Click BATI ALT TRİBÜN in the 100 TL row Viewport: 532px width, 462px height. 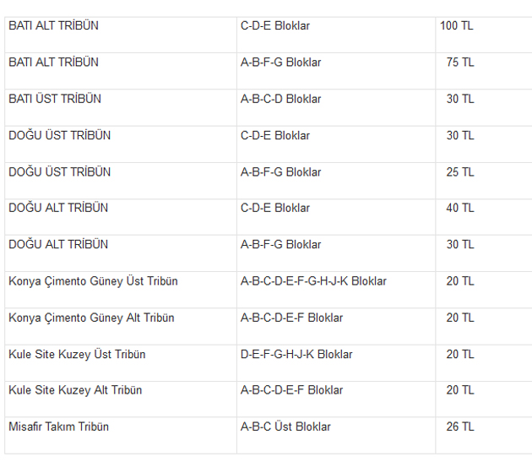[x=53, y=26]
